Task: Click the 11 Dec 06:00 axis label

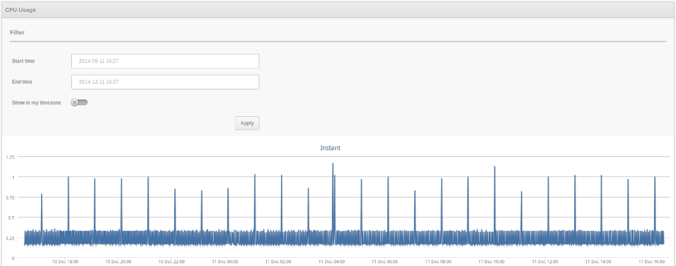Action: [385, 262]
